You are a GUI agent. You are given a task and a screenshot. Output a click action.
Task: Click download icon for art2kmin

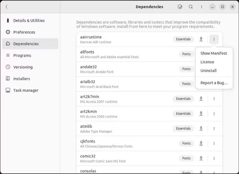[201, 114]
